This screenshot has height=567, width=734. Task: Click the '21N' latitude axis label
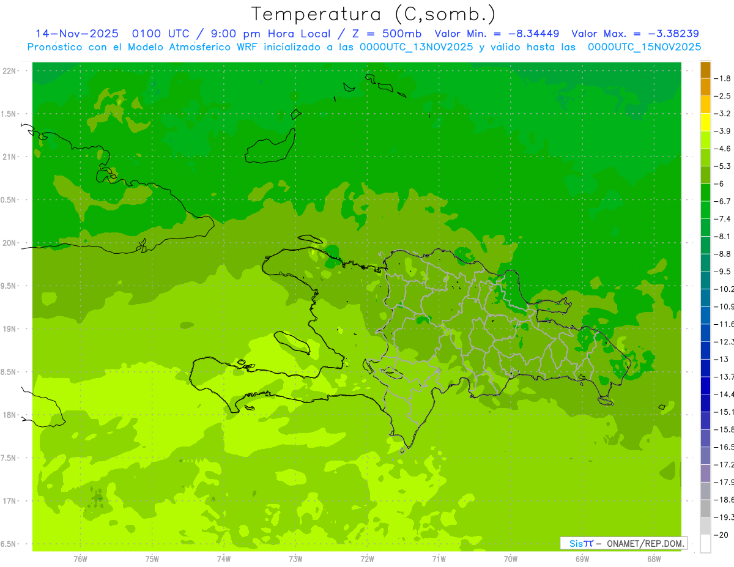(x=10, y=157)
